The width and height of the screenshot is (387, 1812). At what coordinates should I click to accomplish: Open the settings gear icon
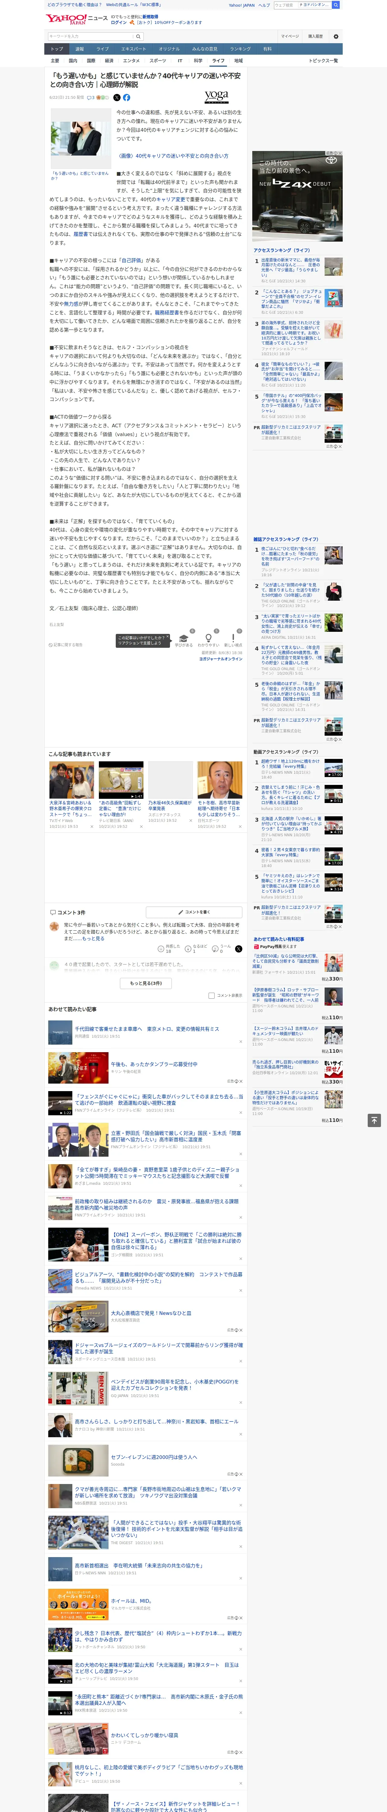(x=336, y=36)
